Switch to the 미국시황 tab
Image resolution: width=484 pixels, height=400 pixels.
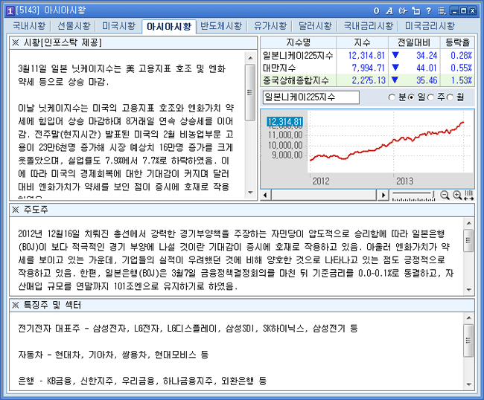118,26
